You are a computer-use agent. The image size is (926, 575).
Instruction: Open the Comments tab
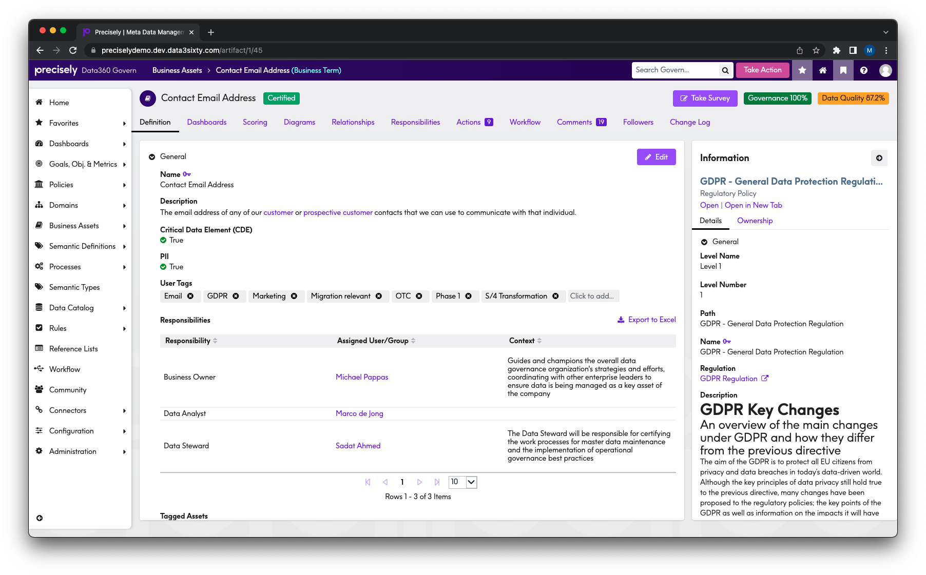click(x=582, y=122)
